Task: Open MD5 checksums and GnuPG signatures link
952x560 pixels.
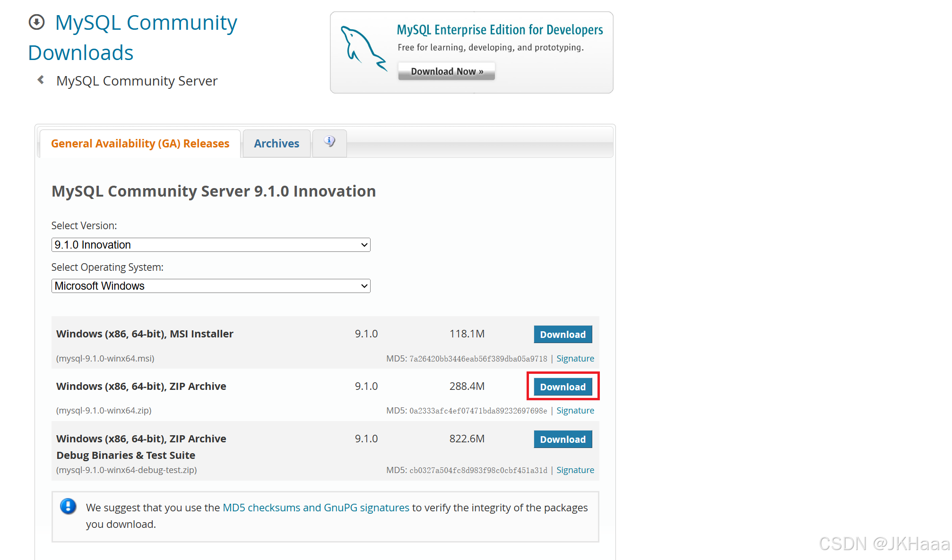Action: [x=316, y=508]
